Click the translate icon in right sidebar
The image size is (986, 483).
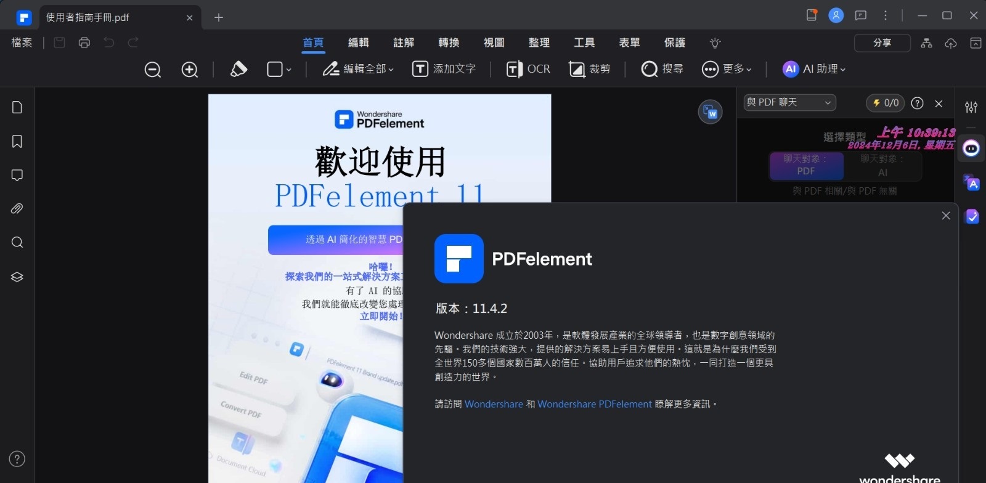[972, 182]
